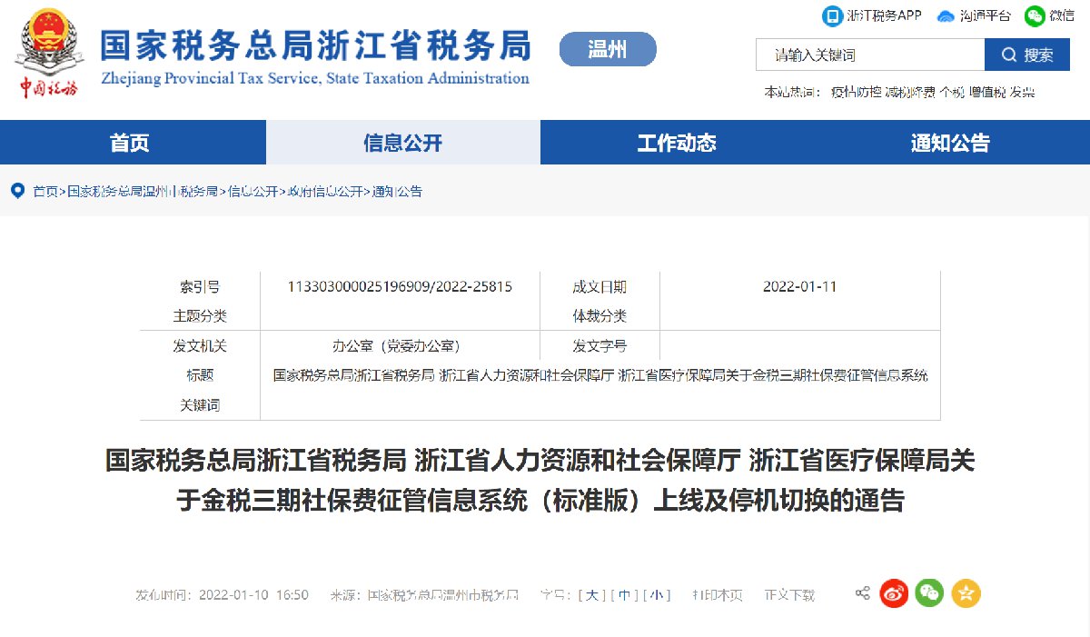Select the 温州 region button
This screenshot has height=637, width=1090.
(608, 49)
